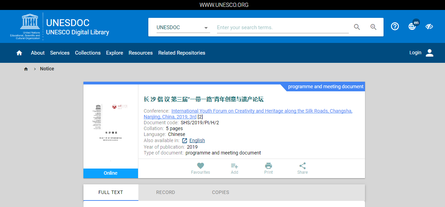Screen dimensions: 445x207
Task: Go to the home page via the navbar house icon
Action: click(x=19, y=53)
